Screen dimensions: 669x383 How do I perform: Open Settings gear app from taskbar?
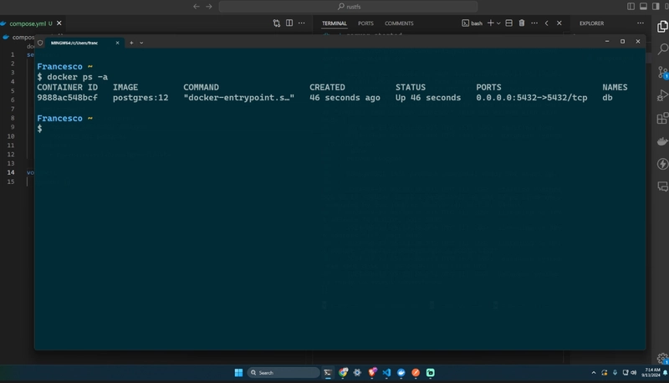(x=358, y=373)
